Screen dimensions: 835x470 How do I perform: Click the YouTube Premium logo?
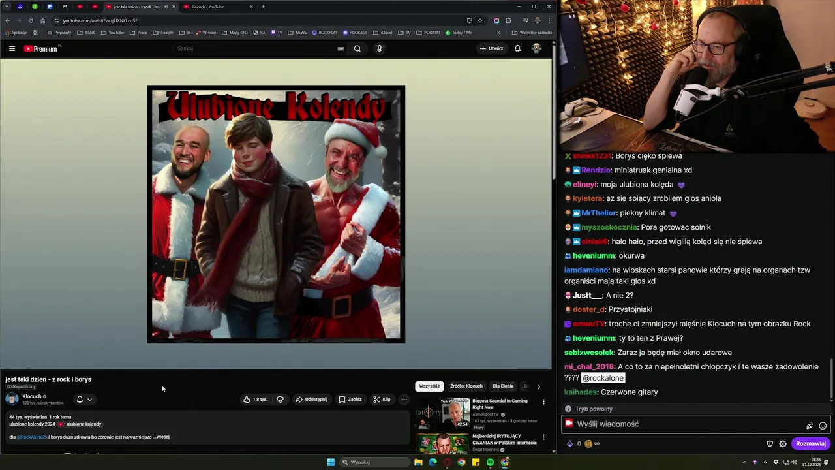tap(42, 48)
